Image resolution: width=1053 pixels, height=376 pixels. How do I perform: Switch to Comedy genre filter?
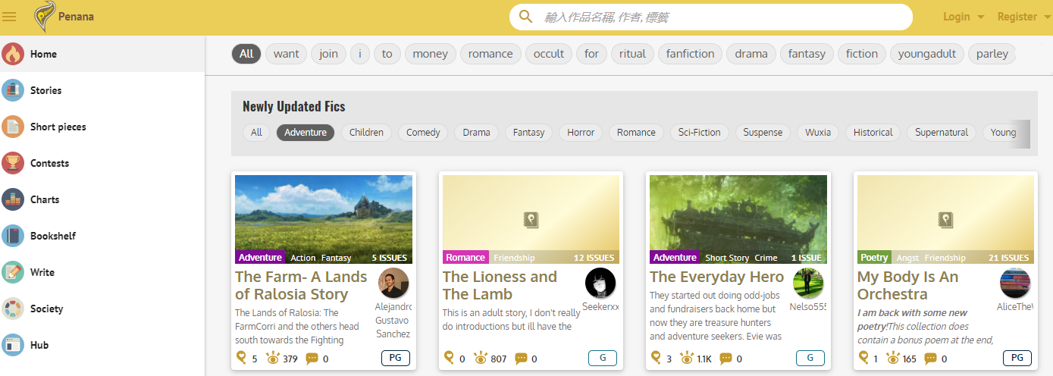tap(423, 132)
